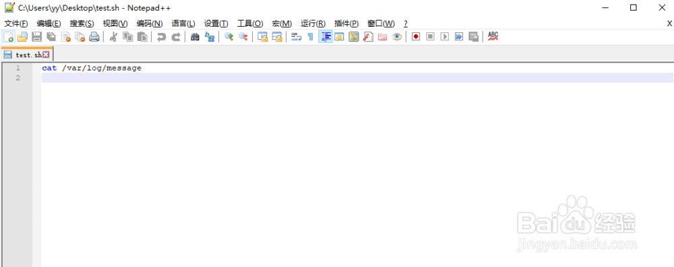
Task: Open the 插件(P) menu
Action: tap(346, 24)
